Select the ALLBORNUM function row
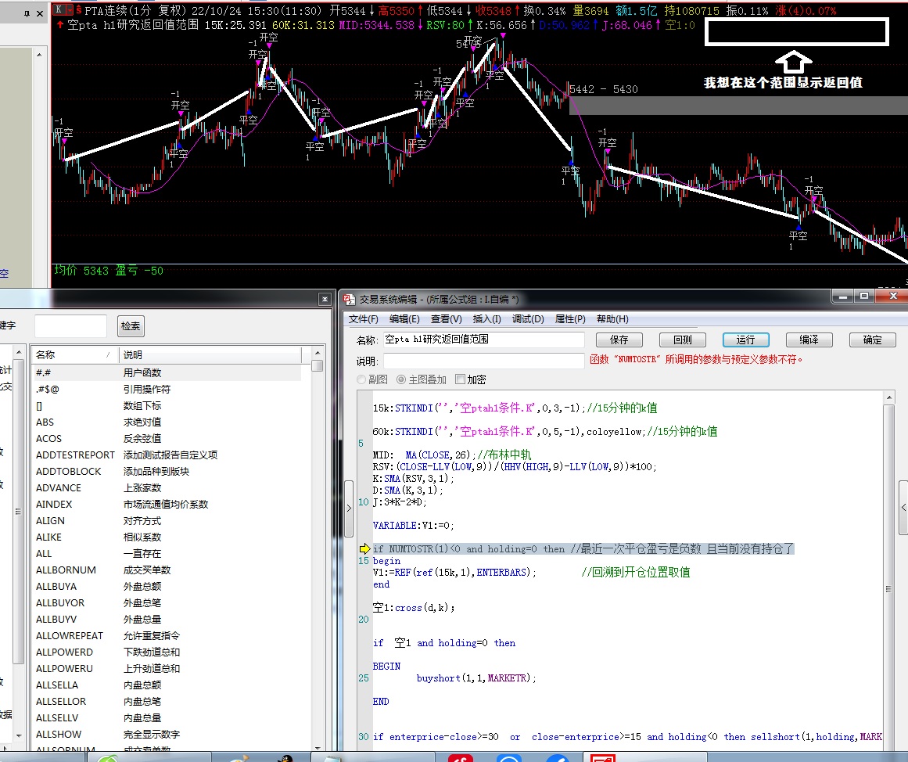The width and height of the screenshot is (908, 762). 167,570
